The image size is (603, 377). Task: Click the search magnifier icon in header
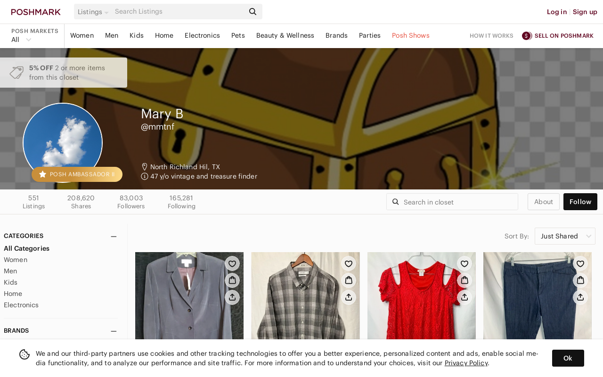click(253, 12)
